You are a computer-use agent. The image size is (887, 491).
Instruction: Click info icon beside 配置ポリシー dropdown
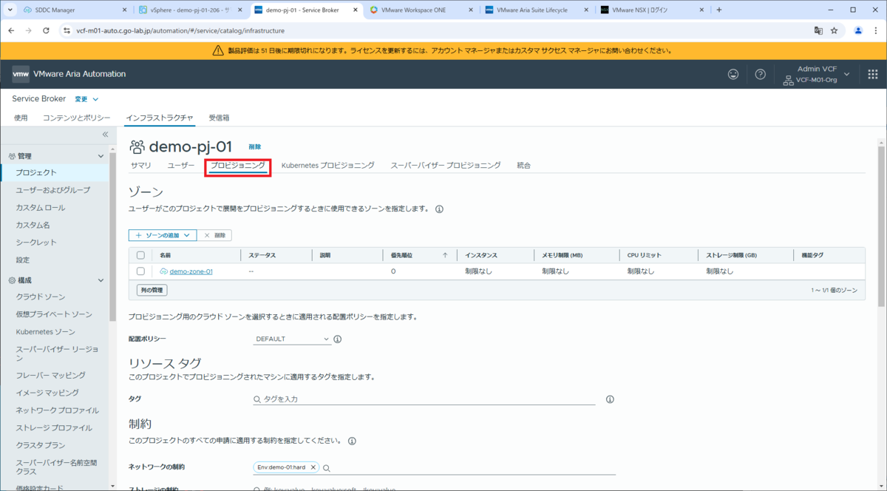[x=337, y=339]
